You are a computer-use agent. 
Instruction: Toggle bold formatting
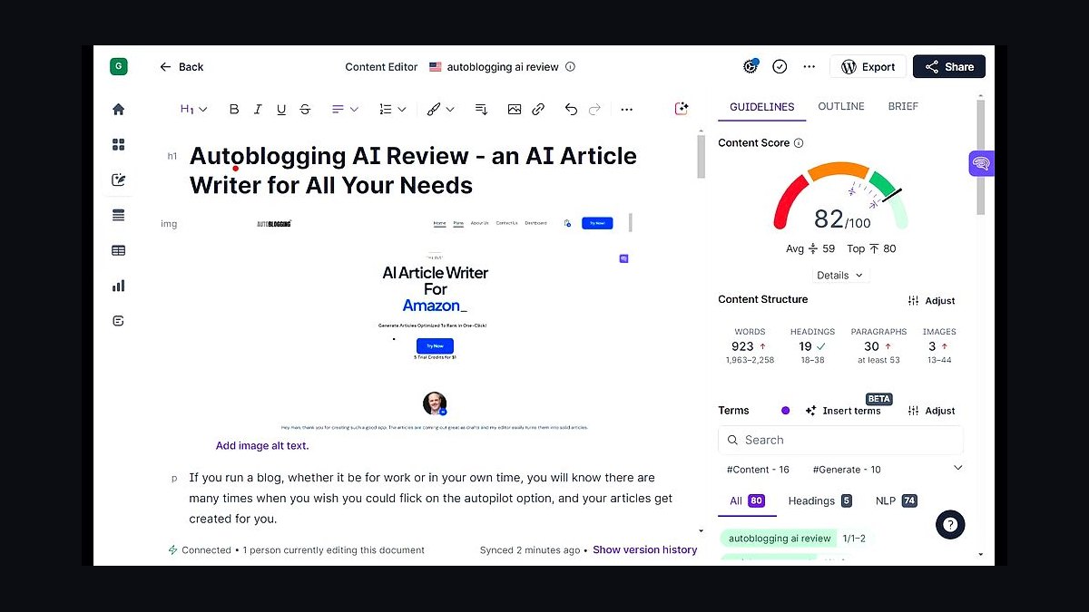click(x=234, y=109)
